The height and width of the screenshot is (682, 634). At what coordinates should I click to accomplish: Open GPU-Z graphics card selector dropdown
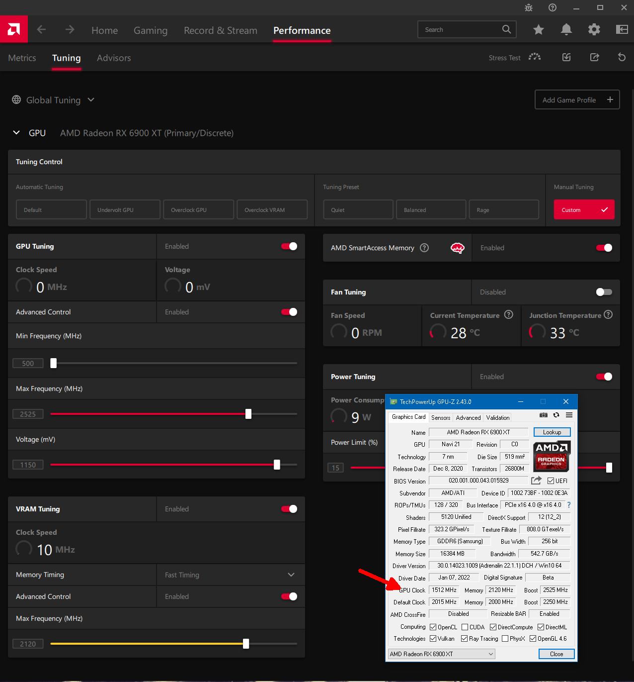tap(442, 654)
